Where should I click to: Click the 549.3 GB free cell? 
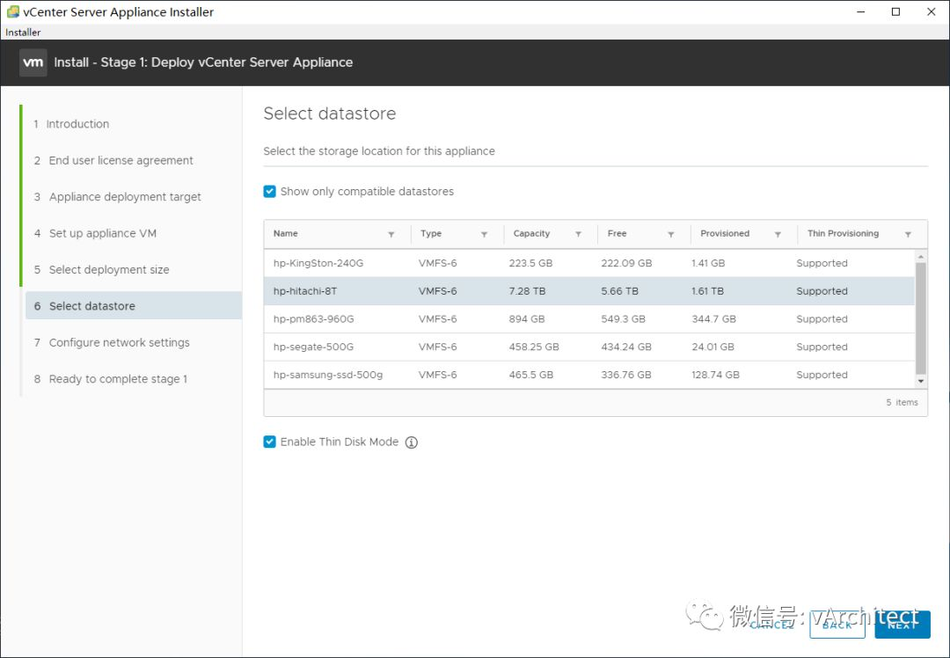click(623, 319)
